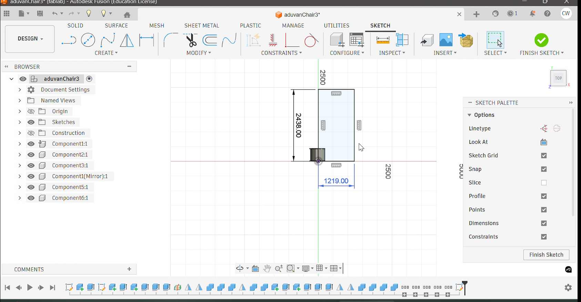Open the CW user profile button
Screen dimensions: 581x302
[x=566, y=13]
